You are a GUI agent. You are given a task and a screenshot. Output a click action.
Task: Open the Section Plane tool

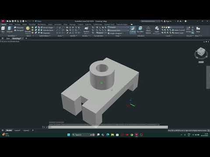(x=86, y=30)
